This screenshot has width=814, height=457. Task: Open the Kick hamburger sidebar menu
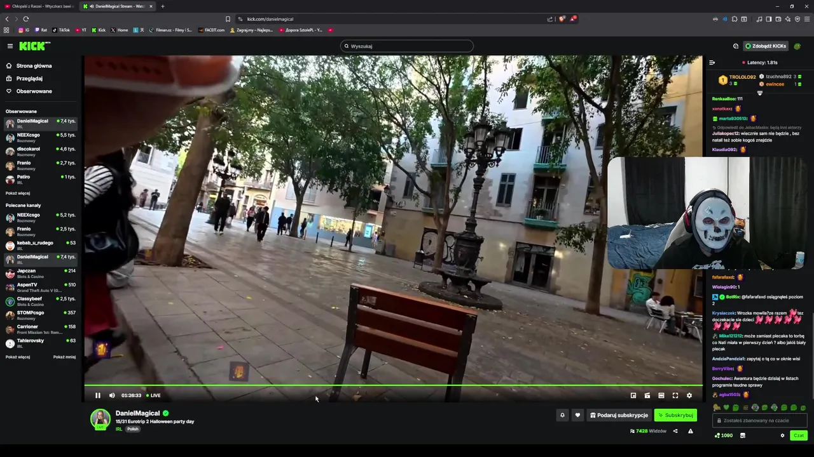point(10,46)
